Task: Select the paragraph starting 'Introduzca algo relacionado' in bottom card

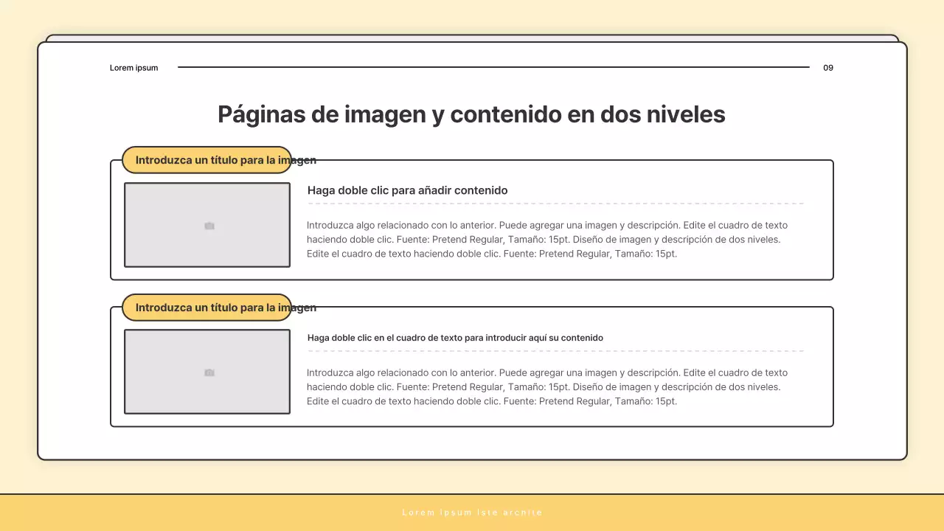Action: (x=547, y=386)
